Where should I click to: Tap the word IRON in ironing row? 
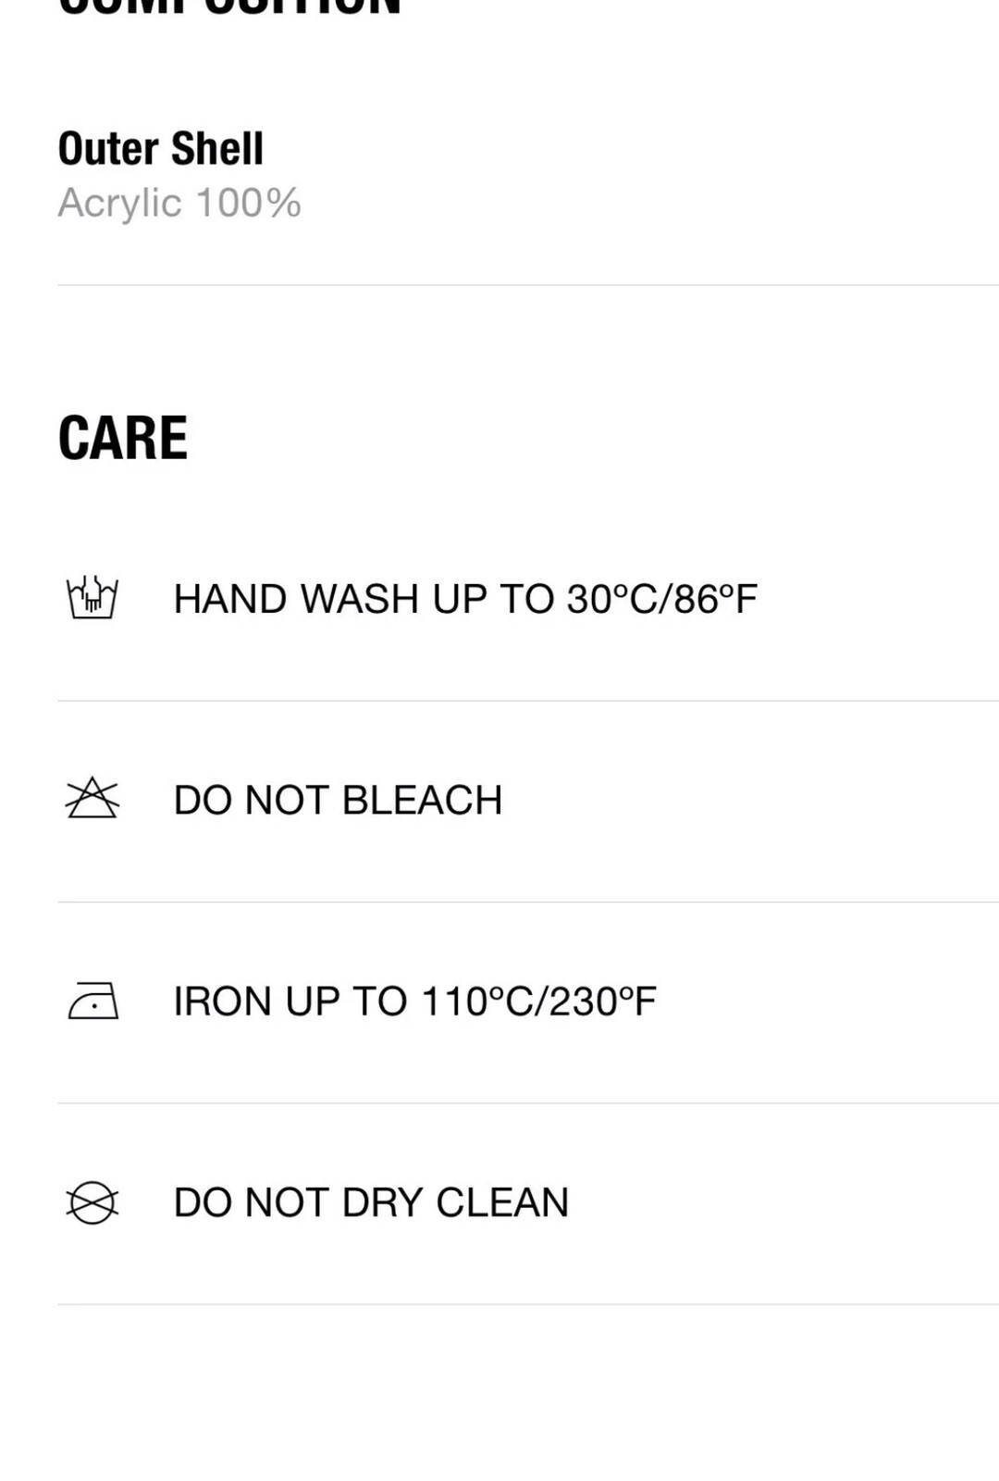(225, 1002)
